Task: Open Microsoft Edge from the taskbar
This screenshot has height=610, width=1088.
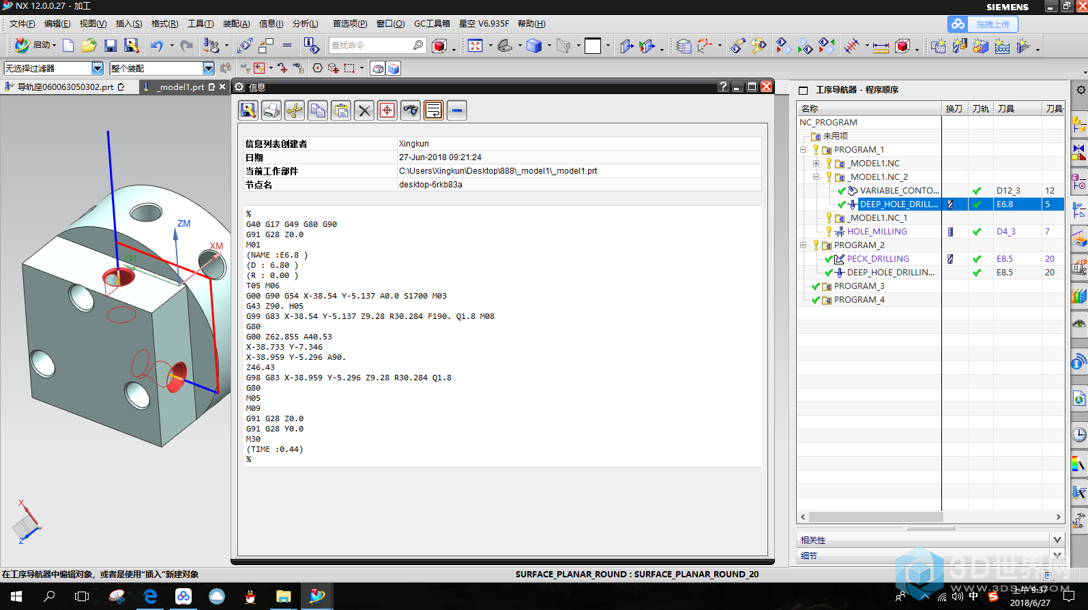Action: pyautogui.click(x=151, y=596)
